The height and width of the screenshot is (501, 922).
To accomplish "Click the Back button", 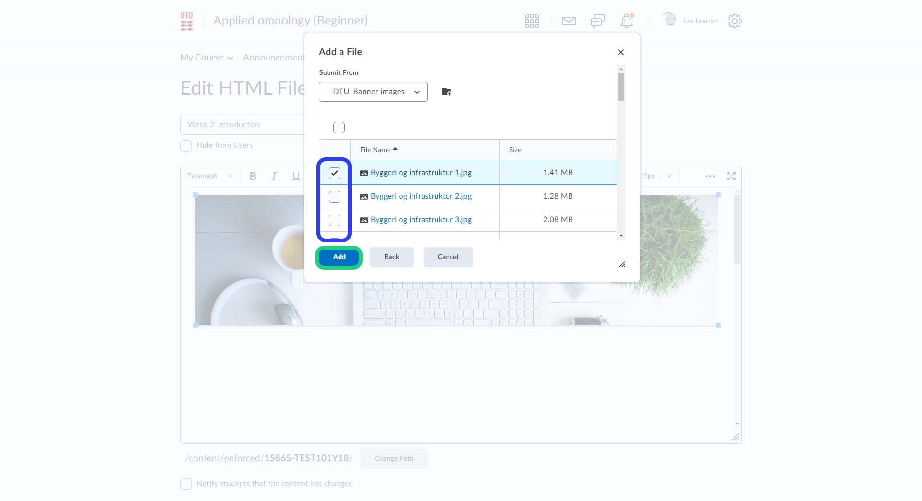I will pos(391,257).
